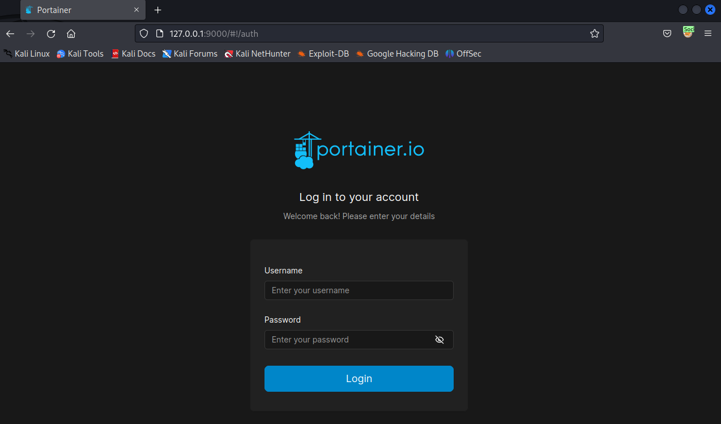The image size is (721, 424).
Task: Click the extension icon labeled Soc
Action: pos(688,32)
